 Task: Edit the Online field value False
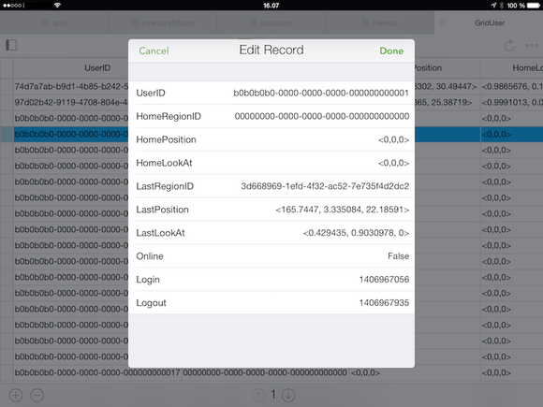coord(271,256)
